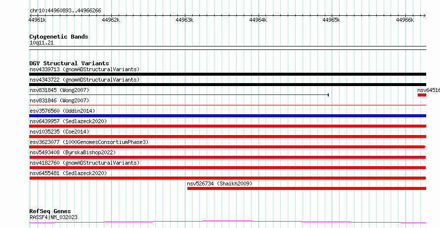The width and height of the screenshot is (440, 228).
Task: Click the 44965k ruler tick label
Action: tap(332, 20)
